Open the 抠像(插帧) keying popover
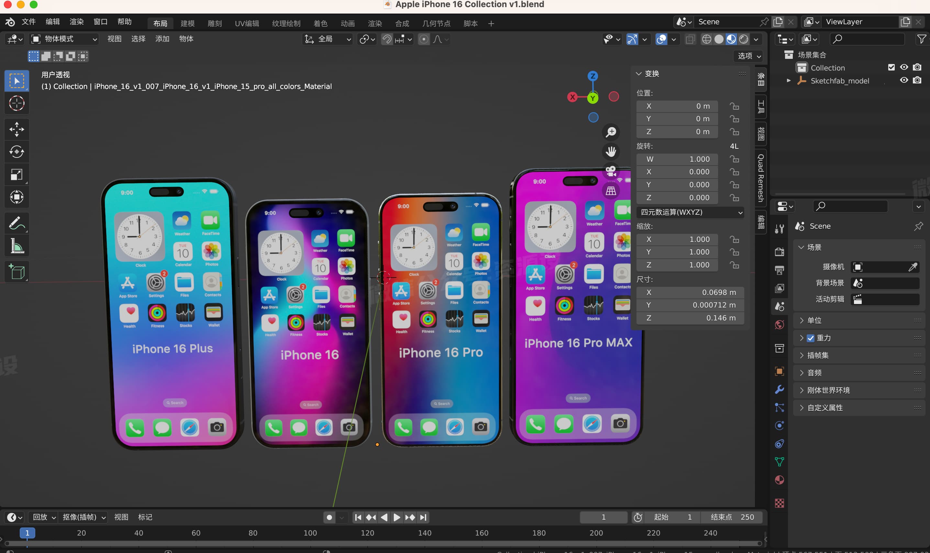Screen dimensions: 930x553 [84, 517]
